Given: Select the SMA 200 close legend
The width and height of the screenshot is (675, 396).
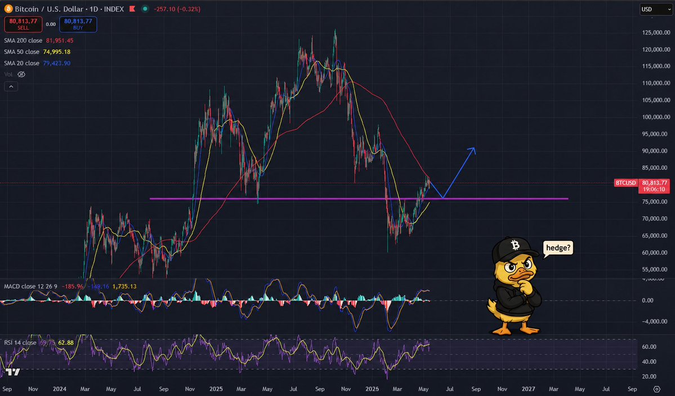Looking at the screenshot, I should tap(23, 41).
